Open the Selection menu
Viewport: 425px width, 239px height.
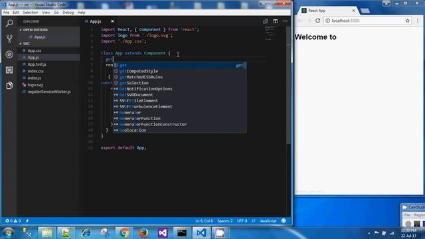click(31, 13)
